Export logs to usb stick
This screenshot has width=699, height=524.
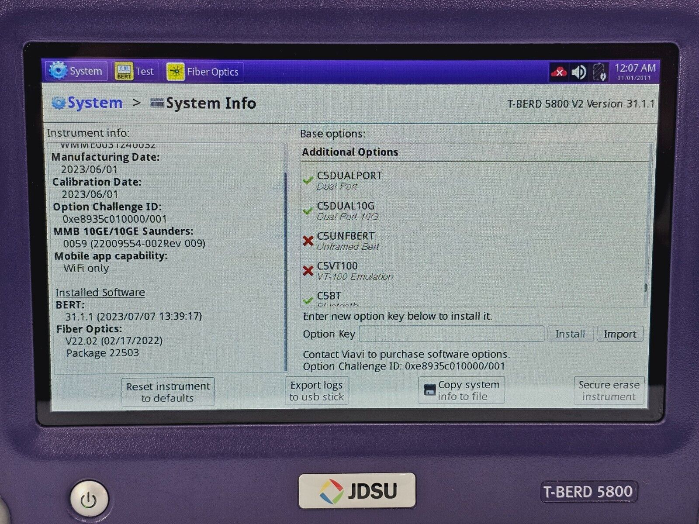[317, 391]
